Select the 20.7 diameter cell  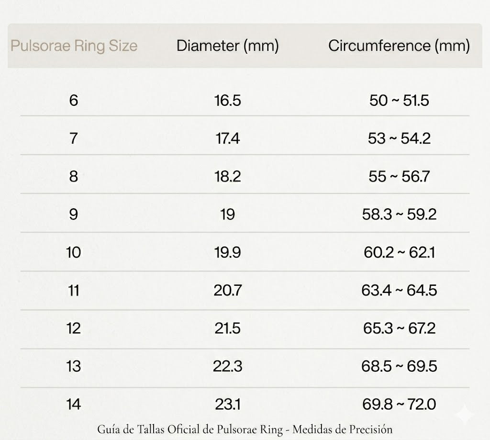[228, 290]
